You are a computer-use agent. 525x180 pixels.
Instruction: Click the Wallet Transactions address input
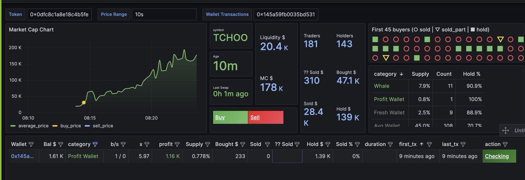[x=285, y=14]
